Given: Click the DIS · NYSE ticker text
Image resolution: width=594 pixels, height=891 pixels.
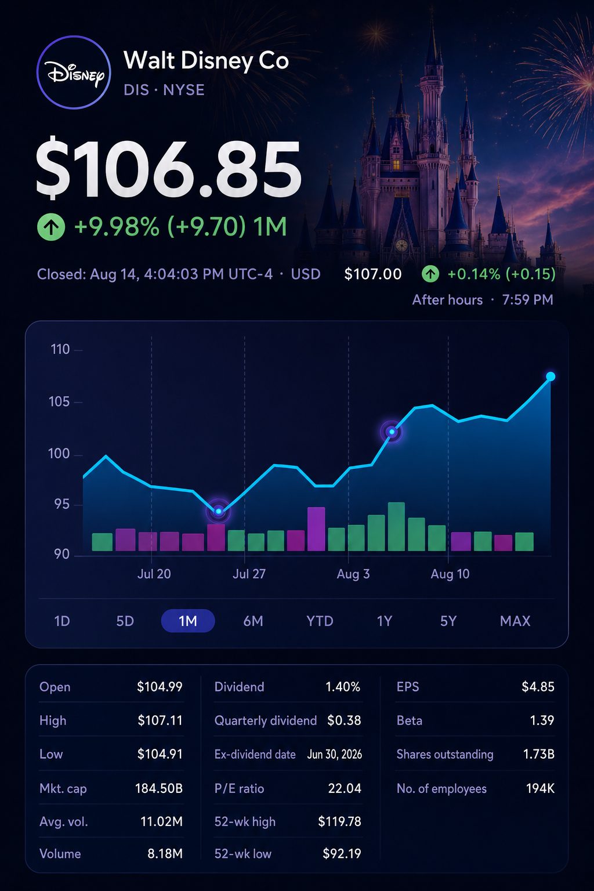Looking at the screenshot, I should [164, 90].
